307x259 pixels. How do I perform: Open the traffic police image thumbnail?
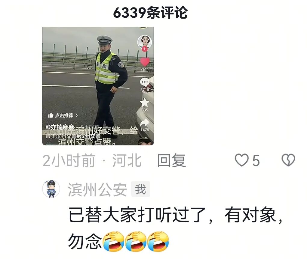coord(98,86)
